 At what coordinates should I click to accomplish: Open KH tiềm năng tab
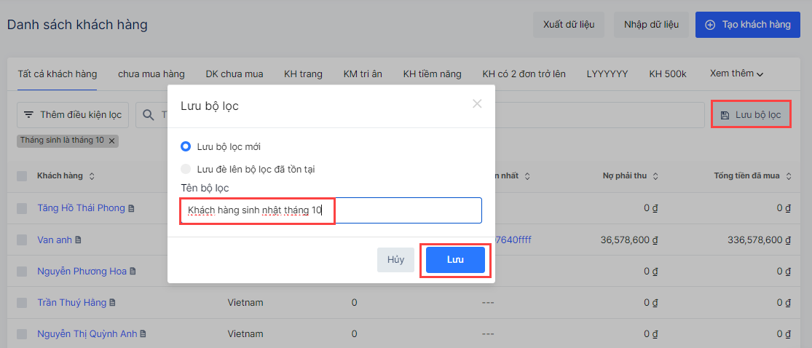pyautogui.click(x=433, y=74)
